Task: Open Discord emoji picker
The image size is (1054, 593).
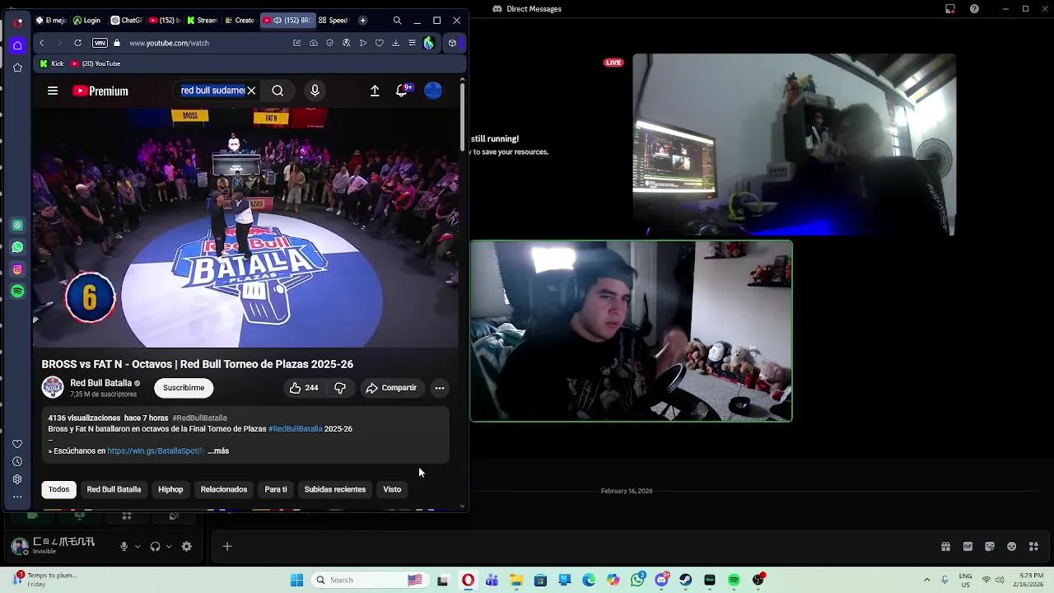Action: (x=1012, y=546)
